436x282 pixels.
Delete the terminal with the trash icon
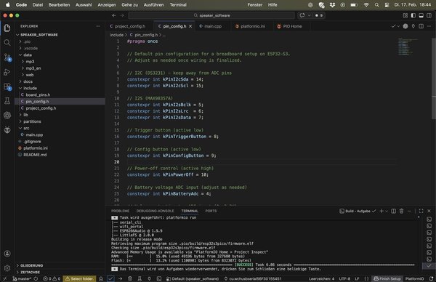(x=401, y=211)
